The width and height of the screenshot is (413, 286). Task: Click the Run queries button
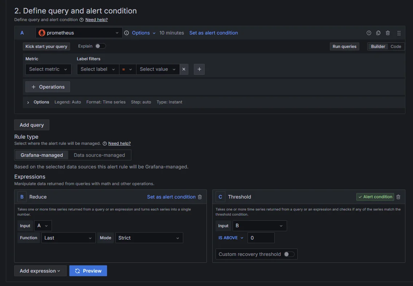[x=344, y=46]
